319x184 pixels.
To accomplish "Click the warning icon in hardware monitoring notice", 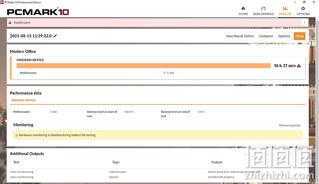I will tap(16, 135).
